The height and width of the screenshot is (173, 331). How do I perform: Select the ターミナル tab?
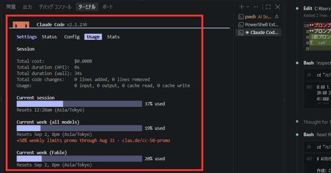coord(87,7)
